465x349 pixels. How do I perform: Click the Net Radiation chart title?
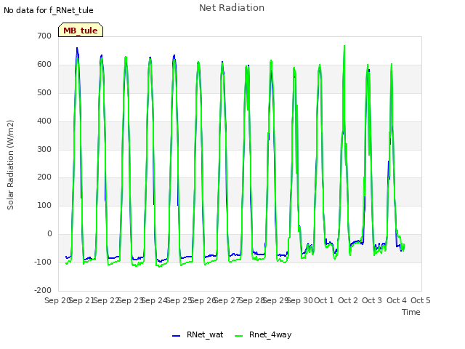[232, 8]
